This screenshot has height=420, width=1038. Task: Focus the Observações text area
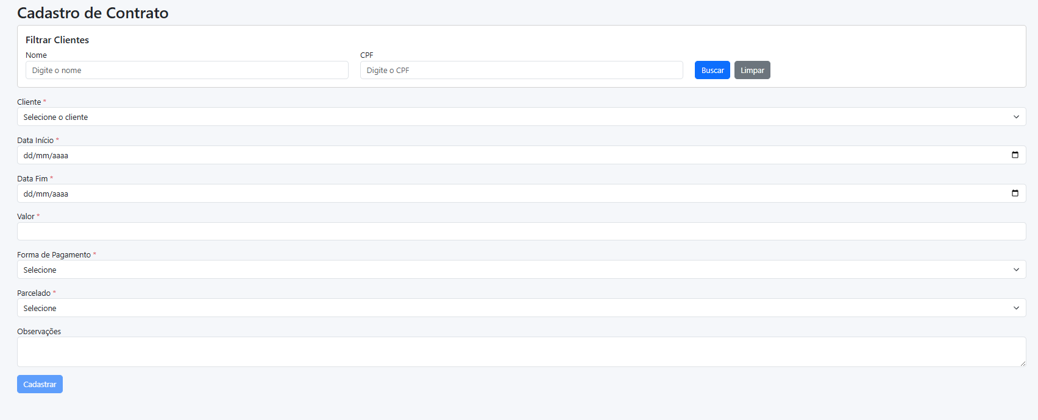click(521, 352)
